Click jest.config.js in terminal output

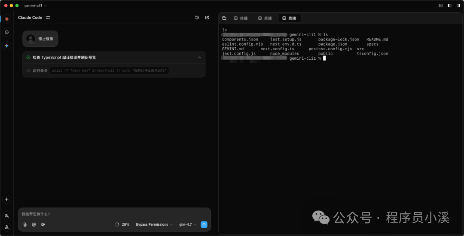click(x=239, y=54)
